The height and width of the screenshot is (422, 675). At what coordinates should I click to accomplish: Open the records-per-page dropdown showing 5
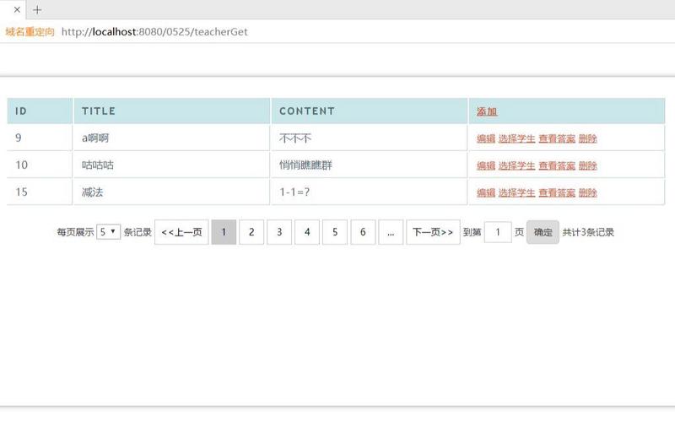pyautogui.click(x=108, y=231)
